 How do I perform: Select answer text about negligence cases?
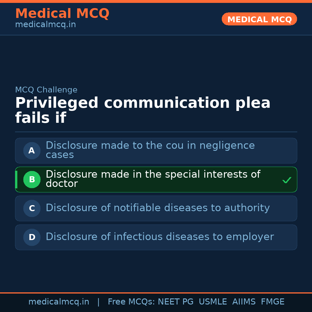tap(150, 150)
